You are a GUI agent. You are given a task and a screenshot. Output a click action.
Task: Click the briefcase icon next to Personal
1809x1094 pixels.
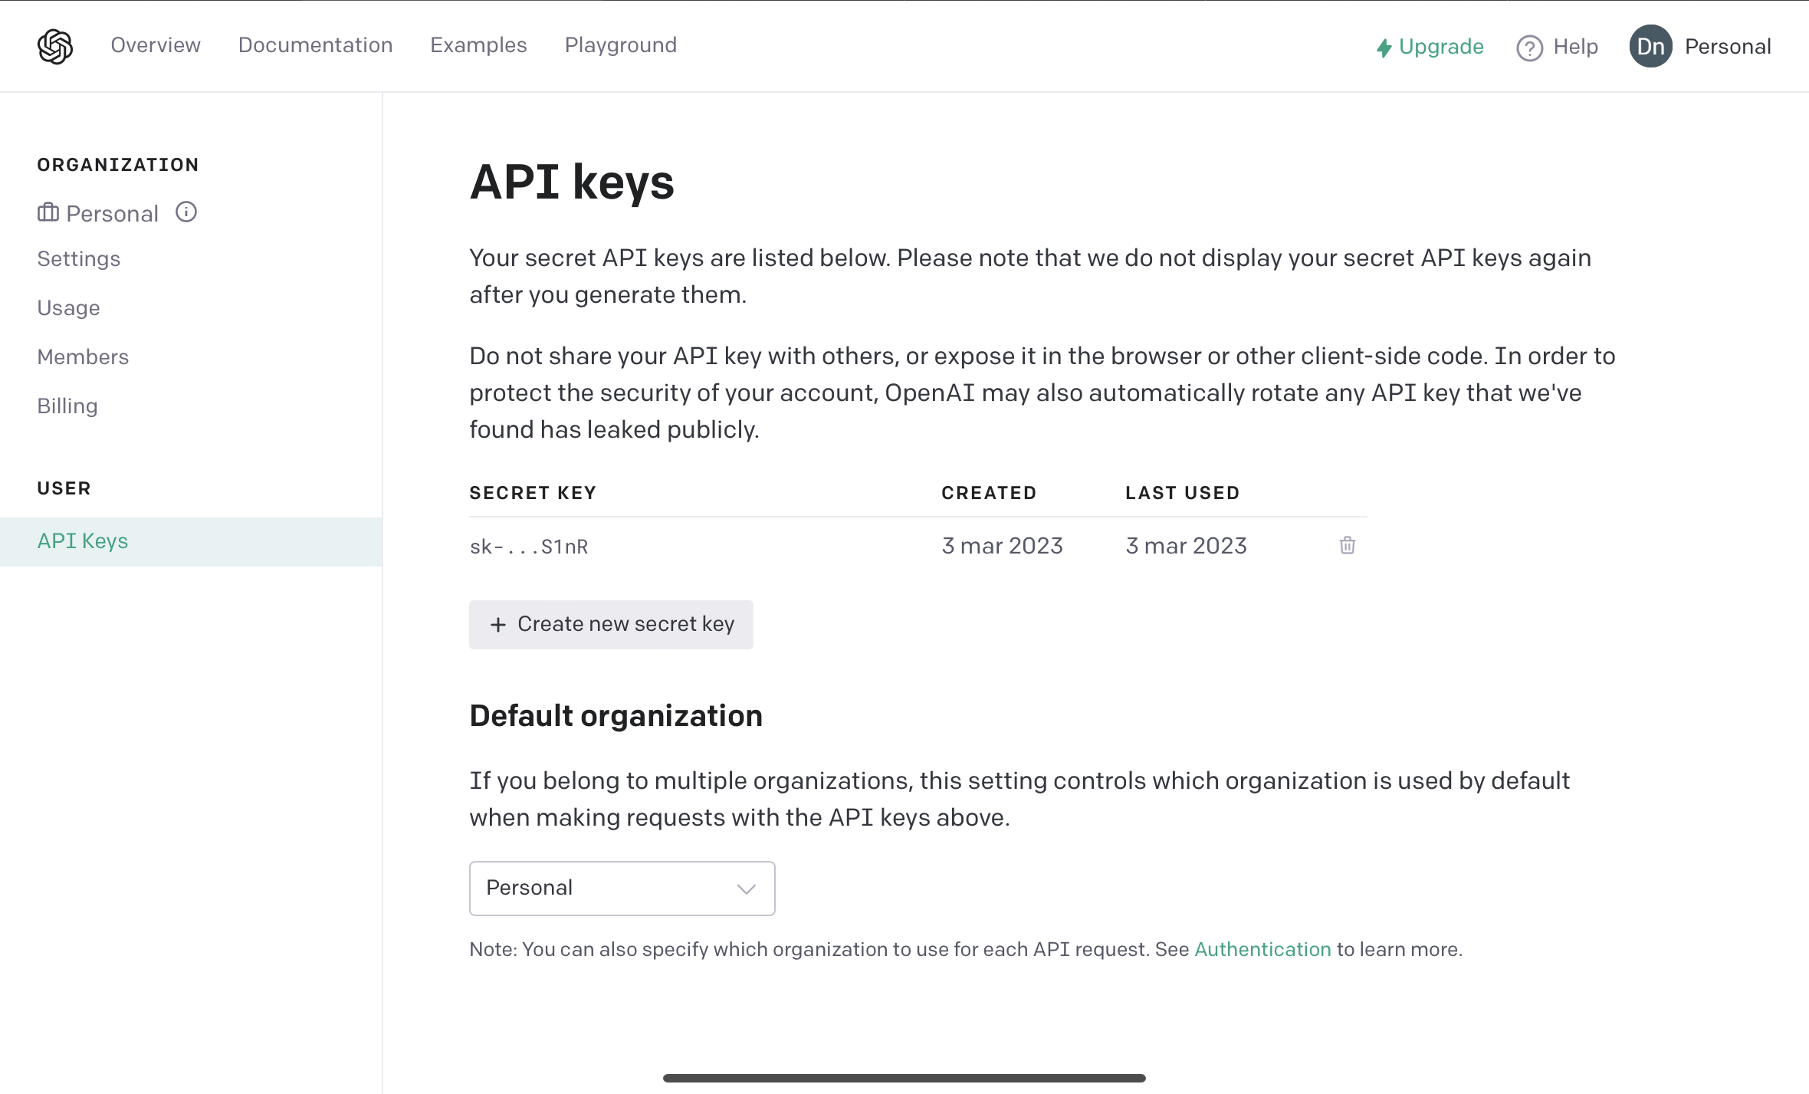48,212
